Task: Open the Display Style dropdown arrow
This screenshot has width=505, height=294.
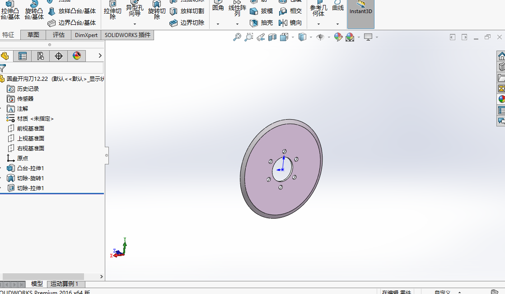Action: 311,37
